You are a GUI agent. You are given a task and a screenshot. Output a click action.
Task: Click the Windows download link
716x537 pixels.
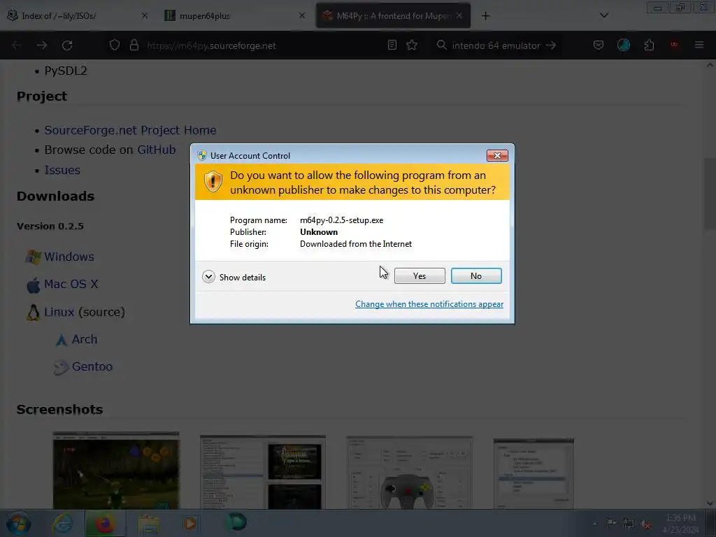tap(69, 257)
